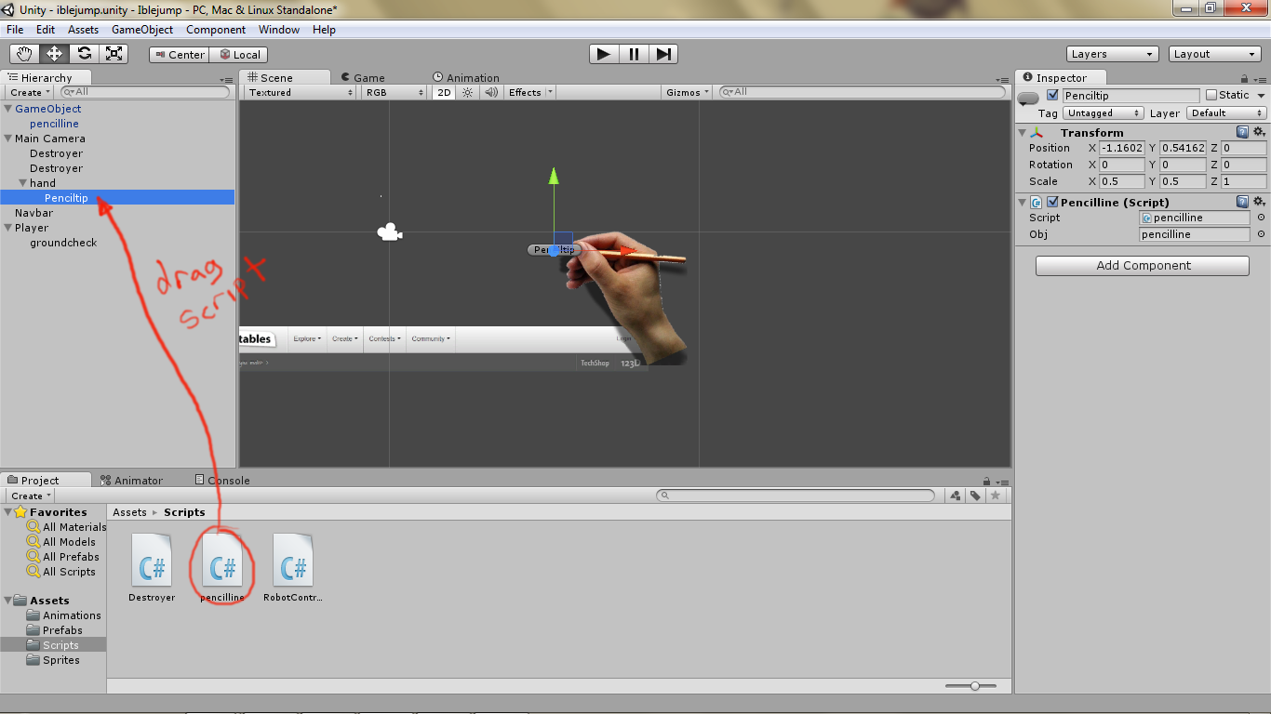1271x714 pixels.
Task: Click the Search by Label filter icon
Action: pos(975,496)
